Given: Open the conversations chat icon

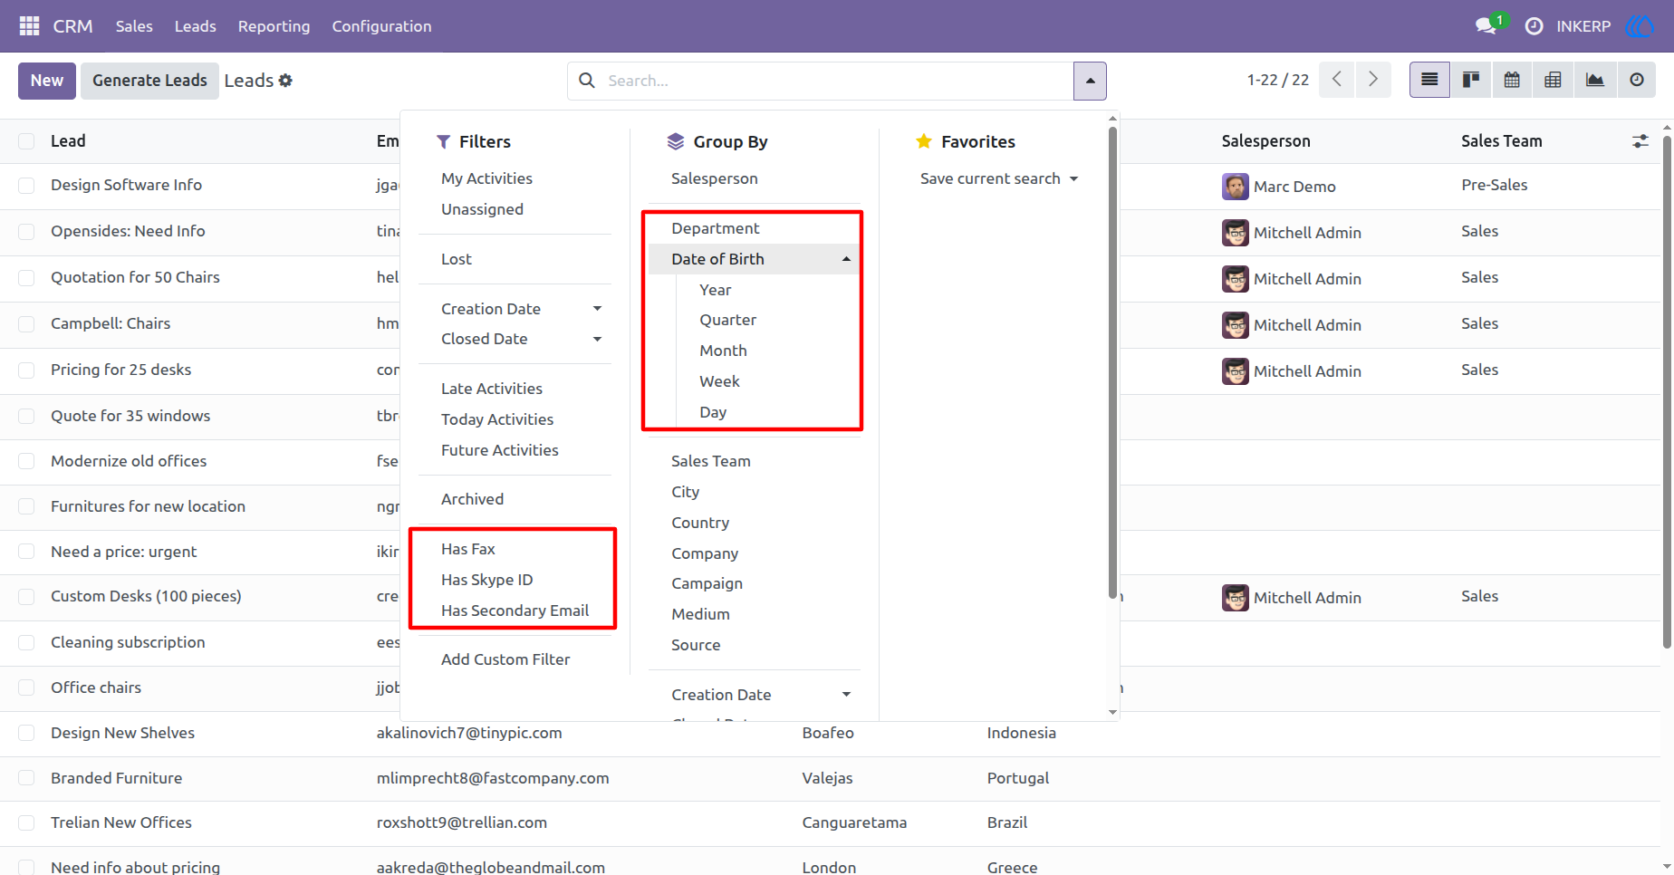Looking at the screenshot, I should click(1486, 26).
